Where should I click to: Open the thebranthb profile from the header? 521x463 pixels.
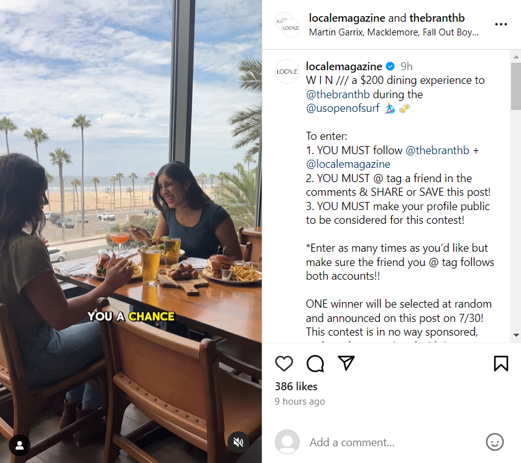tap(437, 18)
